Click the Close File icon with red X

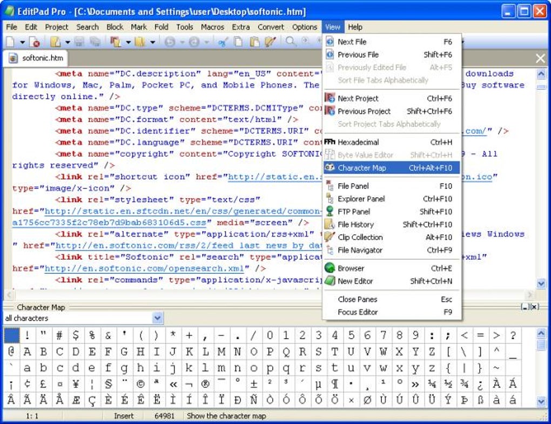pos(35,42)
